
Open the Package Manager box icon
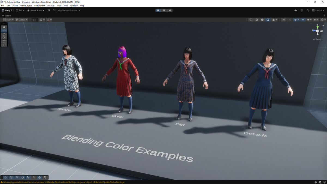pyautogui.click(x=49, y=10)
